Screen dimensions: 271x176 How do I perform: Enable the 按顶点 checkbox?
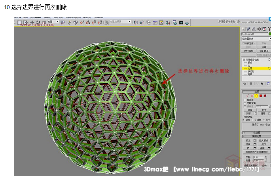(245, 100)
